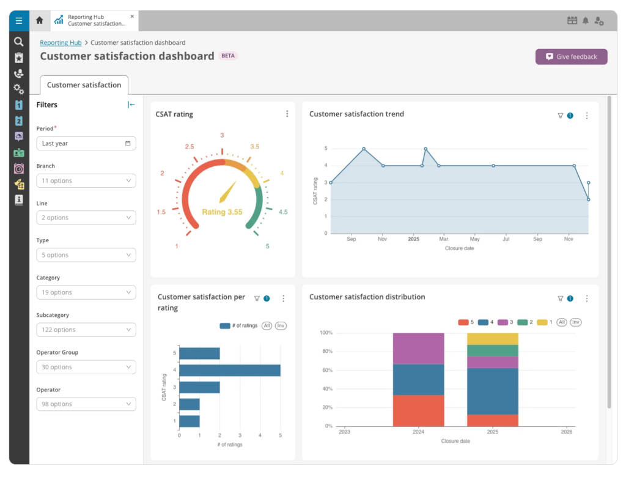The height and width of the screenshot is (477, 626).
Task: Click the Give feedback button
Action: coord(572,57)
